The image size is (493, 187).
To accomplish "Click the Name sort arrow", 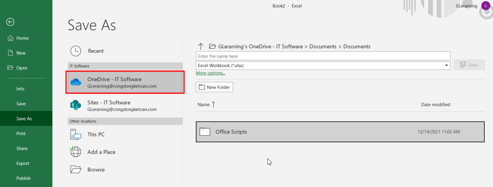I will tap(213, 105).
